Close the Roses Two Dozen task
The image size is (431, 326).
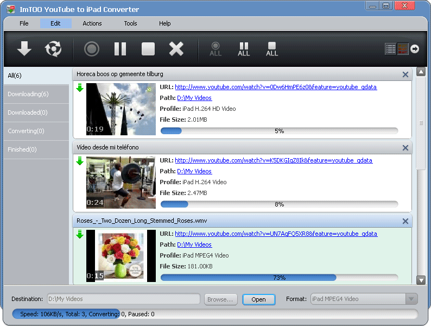point(405,221)
